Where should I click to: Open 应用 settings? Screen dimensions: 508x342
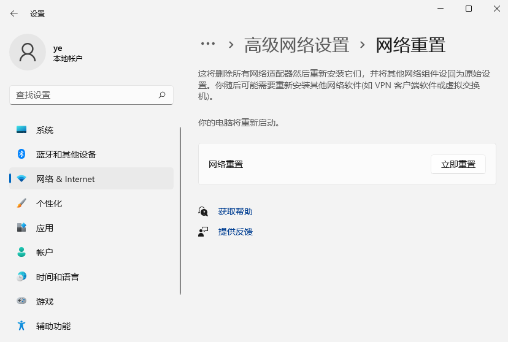point(91,228)
